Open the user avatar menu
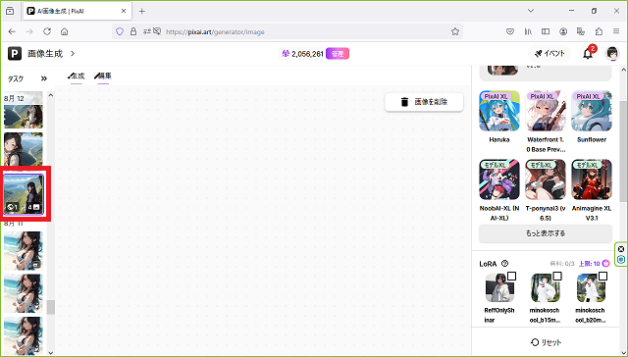Viewport: 628px width, 357px height. point(612,53)
